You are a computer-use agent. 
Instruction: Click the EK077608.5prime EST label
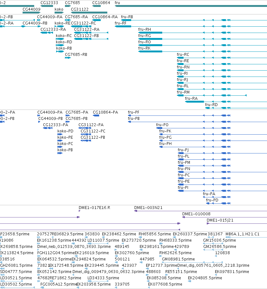point(165,284)
